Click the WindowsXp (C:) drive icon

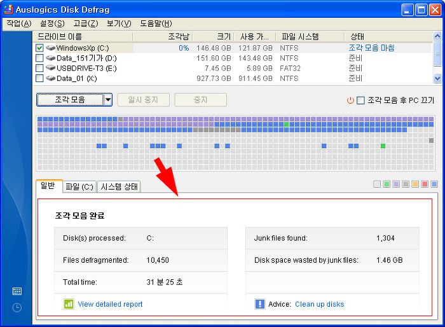click(50, 48)
